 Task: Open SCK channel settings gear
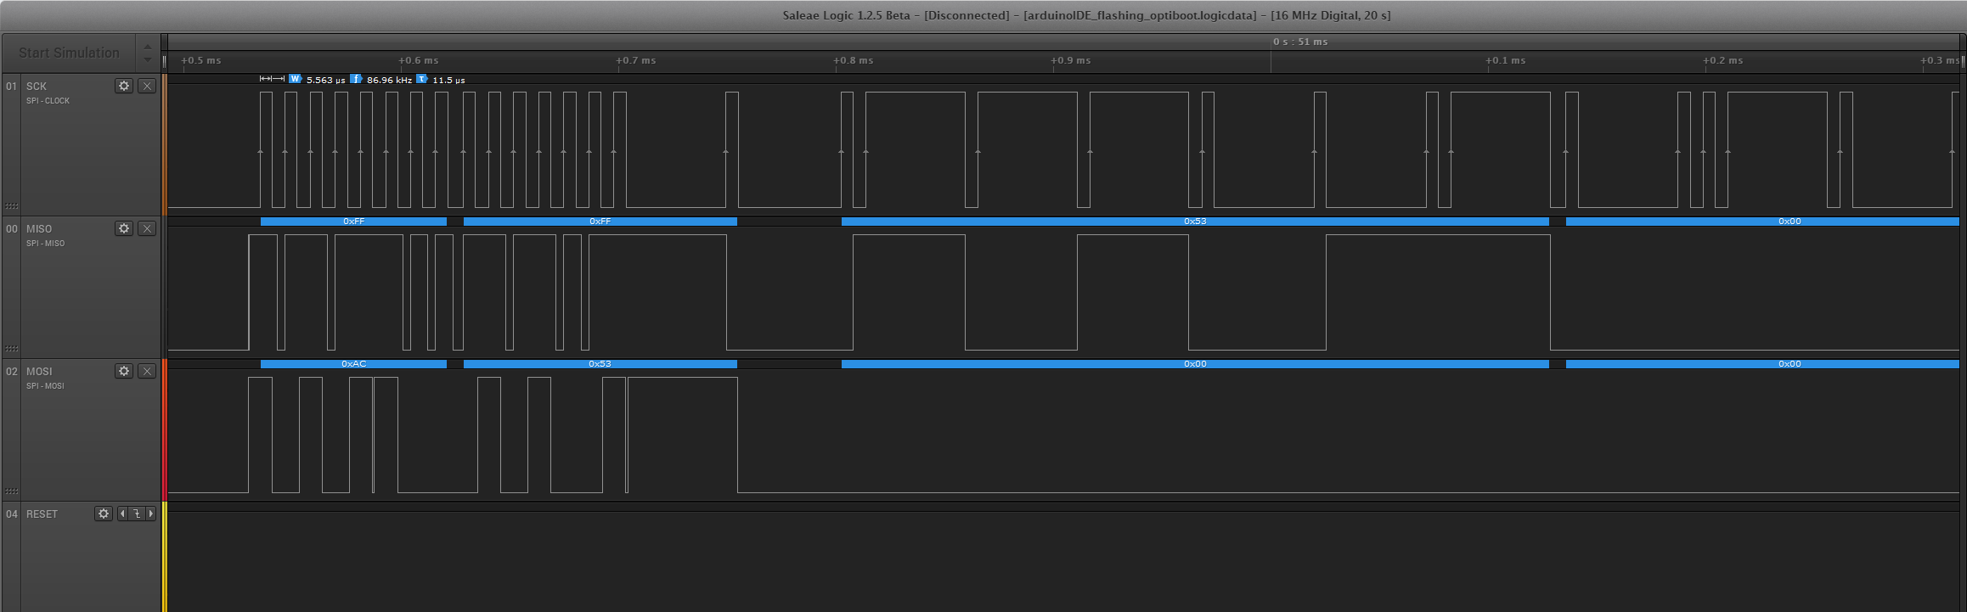pyautogui.click(x=124, y=86)
